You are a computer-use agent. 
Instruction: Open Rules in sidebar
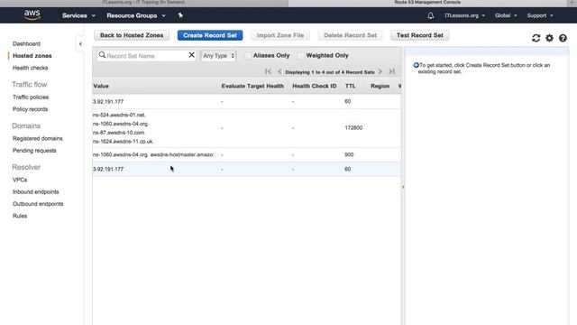coord(20,216)
